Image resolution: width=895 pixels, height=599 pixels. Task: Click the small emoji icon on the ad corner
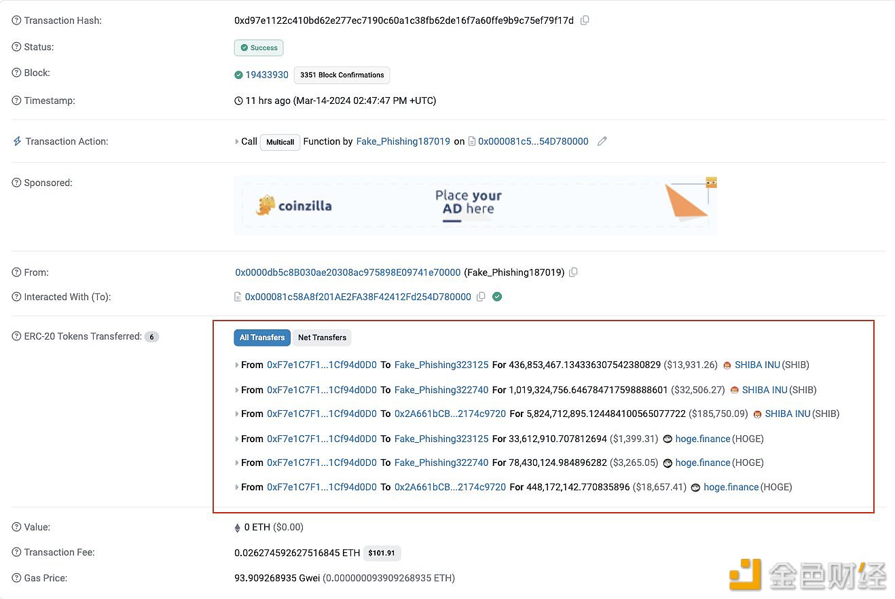(712, 182)
